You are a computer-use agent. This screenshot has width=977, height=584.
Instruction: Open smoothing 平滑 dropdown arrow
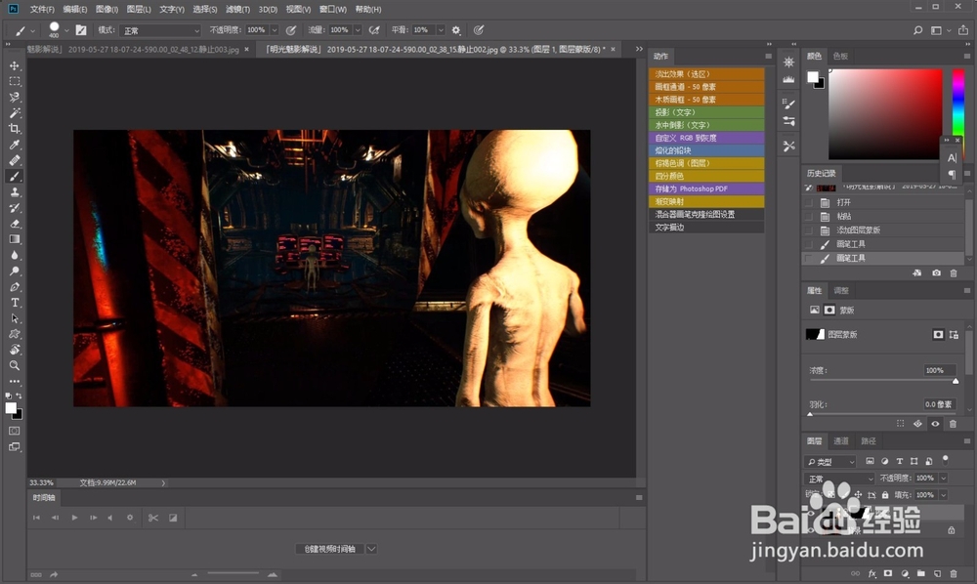[x=441, y=30]
